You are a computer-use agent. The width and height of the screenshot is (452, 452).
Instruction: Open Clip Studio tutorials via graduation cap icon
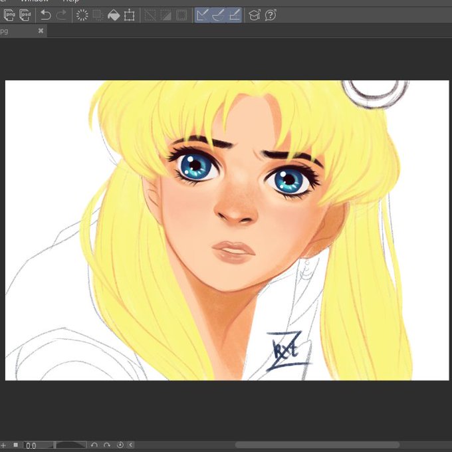click(255, 15)
